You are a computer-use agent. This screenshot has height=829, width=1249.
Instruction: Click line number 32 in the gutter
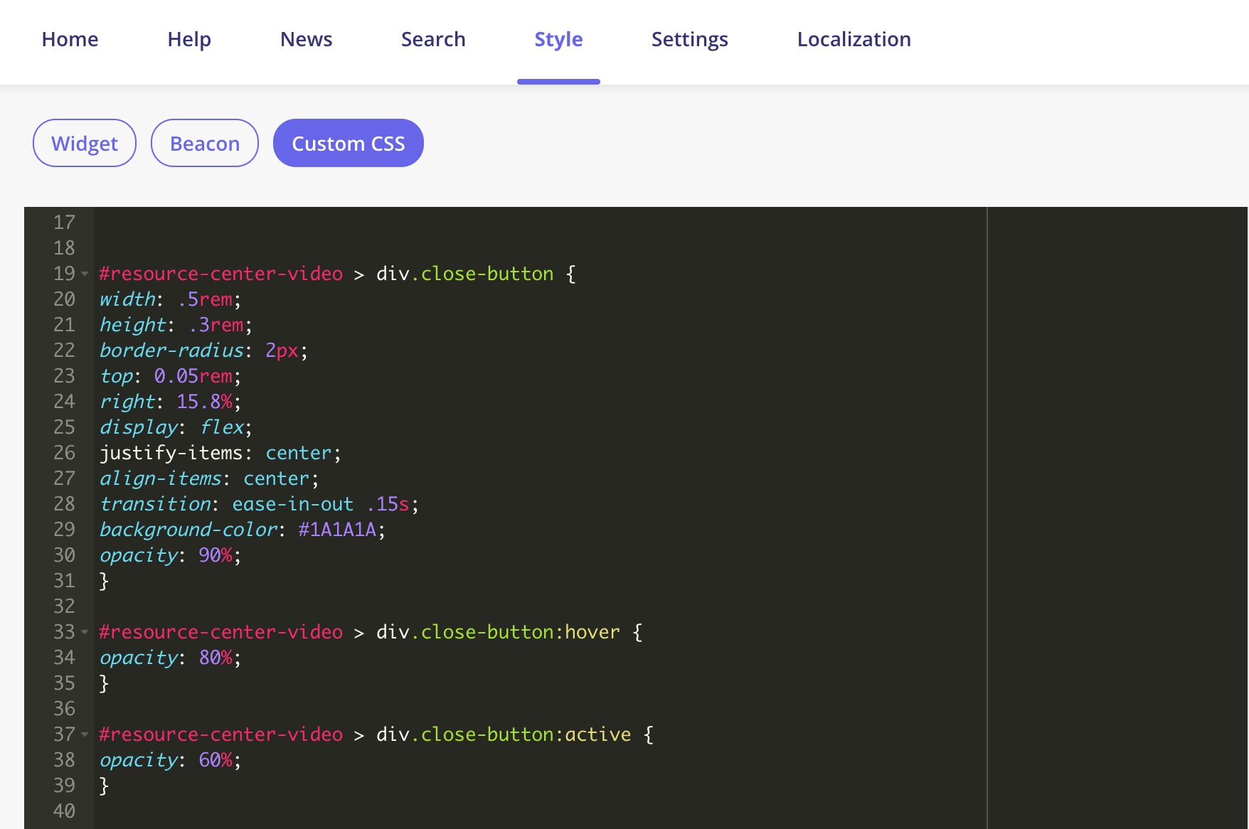click(64, 606)
